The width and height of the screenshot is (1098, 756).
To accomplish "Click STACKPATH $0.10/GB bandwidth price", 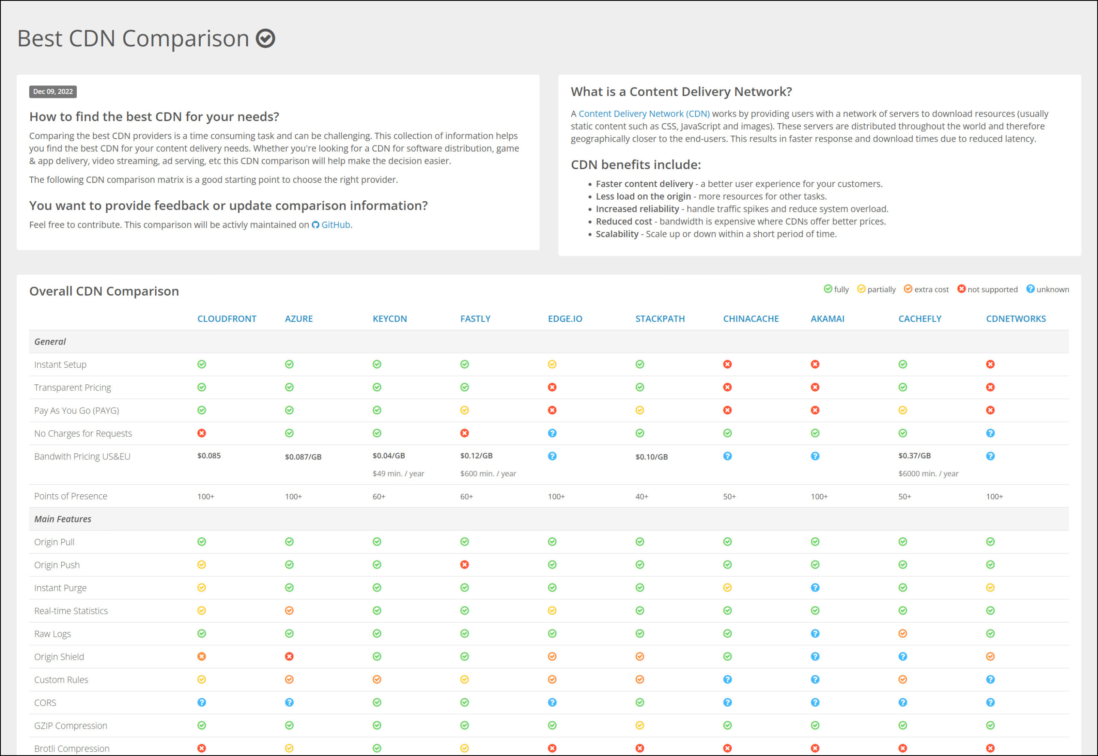I will (x=652, y=457).
